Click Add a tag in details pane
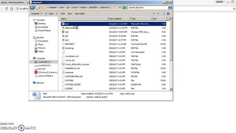 pos(129,93)
